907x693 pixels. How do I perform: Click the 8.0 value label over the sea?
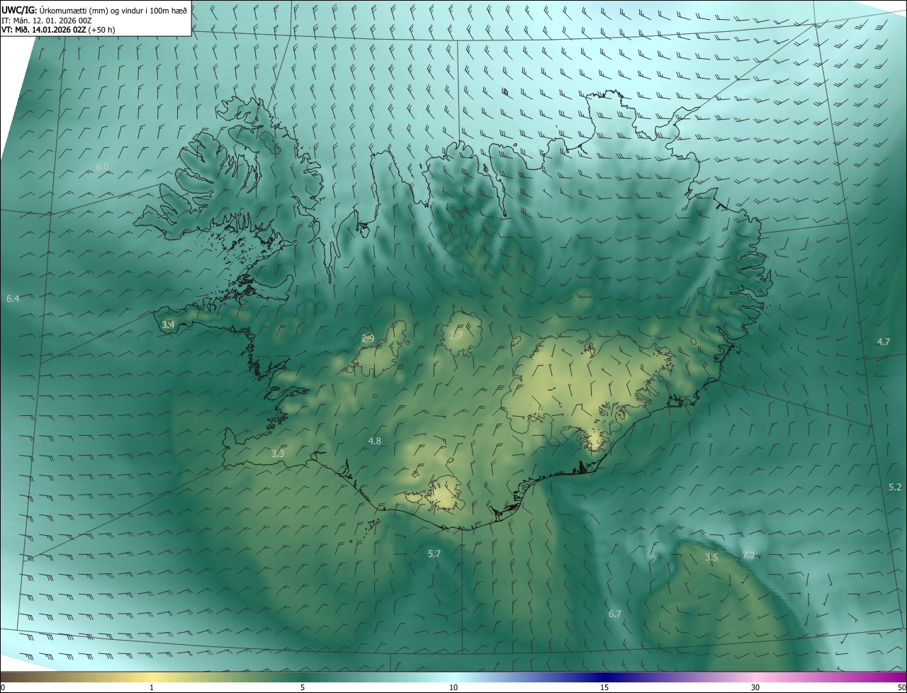click(102, 167)
